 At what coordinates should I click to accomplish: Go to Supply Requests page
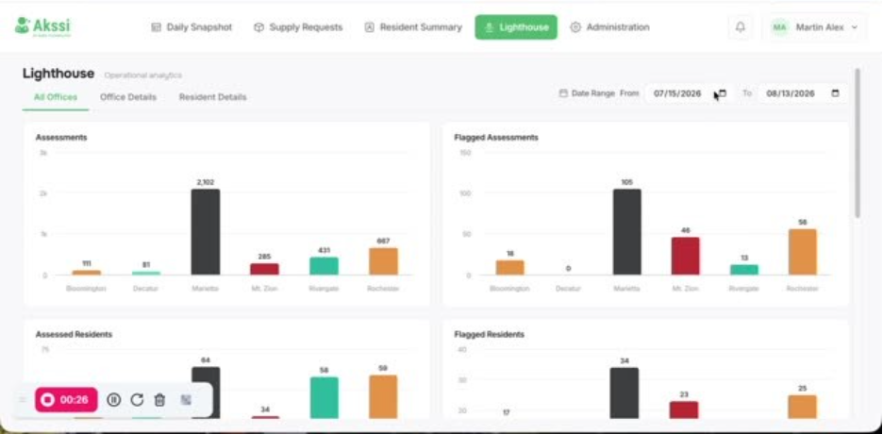(298, 27)
